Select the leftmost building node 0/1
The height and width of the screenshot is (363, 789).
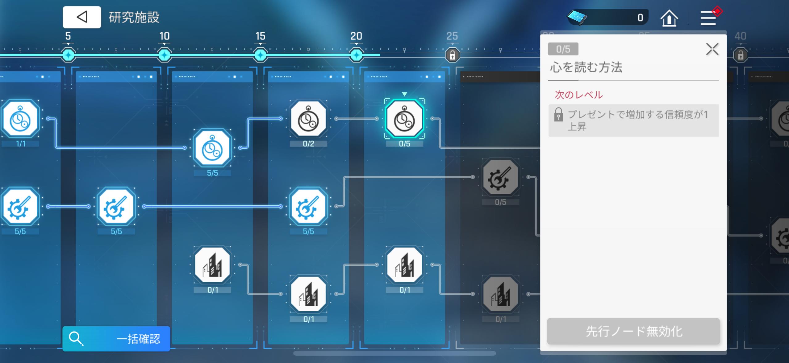[212, 265]
